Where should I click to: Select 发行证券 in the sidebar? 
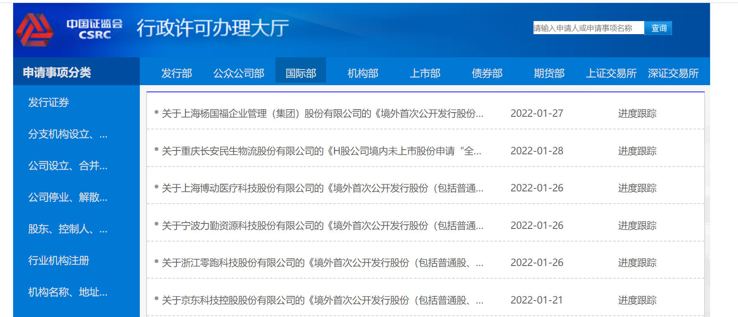coord(49,102)
